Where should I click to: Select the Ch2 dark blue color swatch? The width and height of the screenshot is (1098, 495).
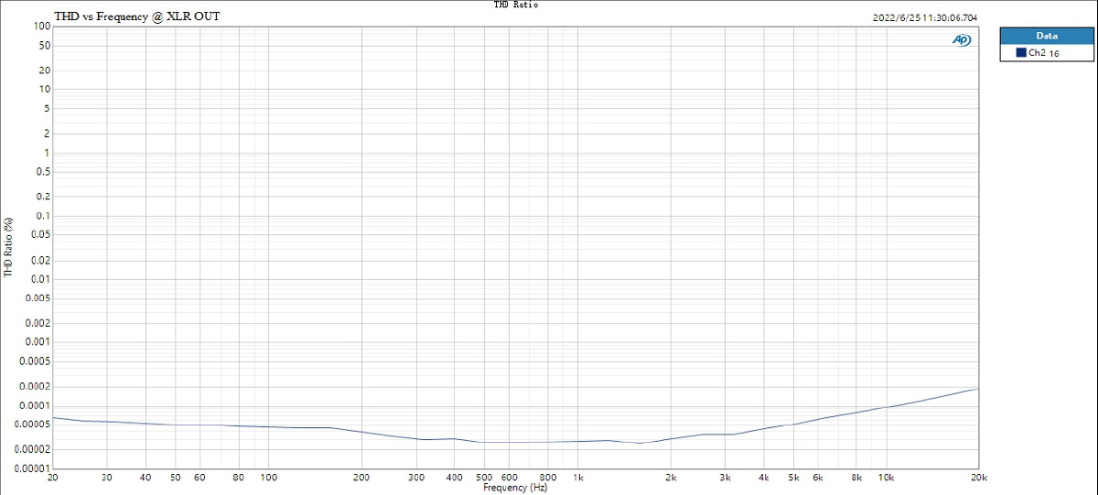(x=1021, y=53)
